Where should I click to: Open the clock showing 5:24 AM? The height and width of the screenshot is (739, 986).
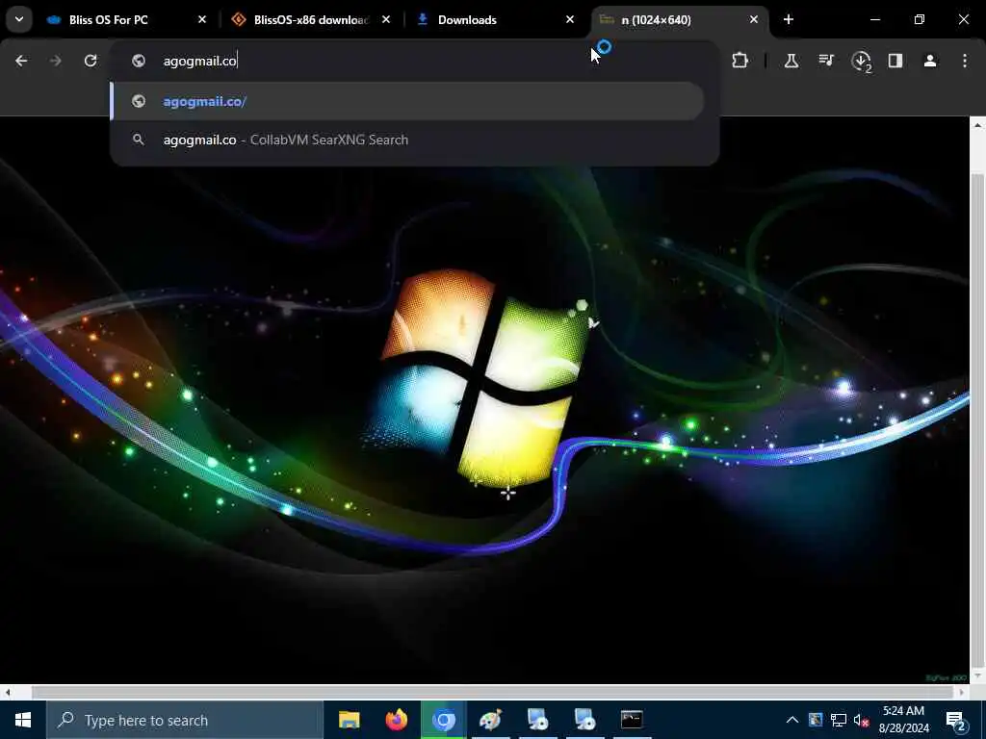pyautogui.click(x=903, y=720)
